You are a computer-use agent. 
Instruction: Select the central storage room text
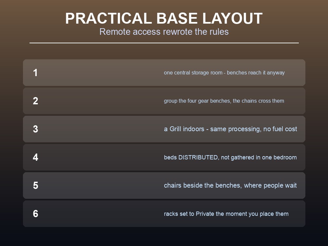224,72
